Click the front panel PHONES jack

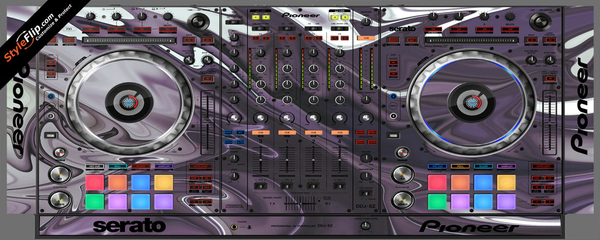[233, 227]
